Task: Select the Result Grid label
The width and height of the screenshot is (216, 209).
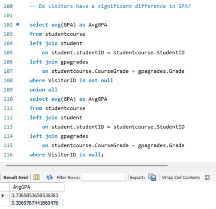Action: pyautogui.click(x=15, y=177)
